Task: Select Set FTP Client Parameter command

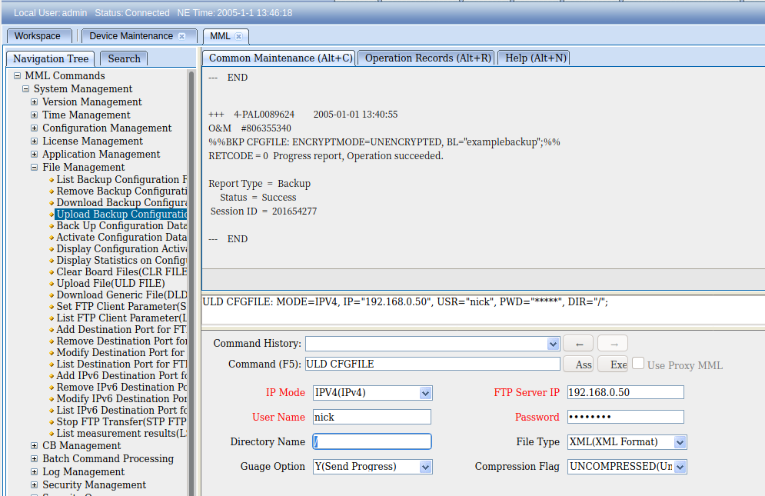Action: pyautogui.click(x=121, y=307)
